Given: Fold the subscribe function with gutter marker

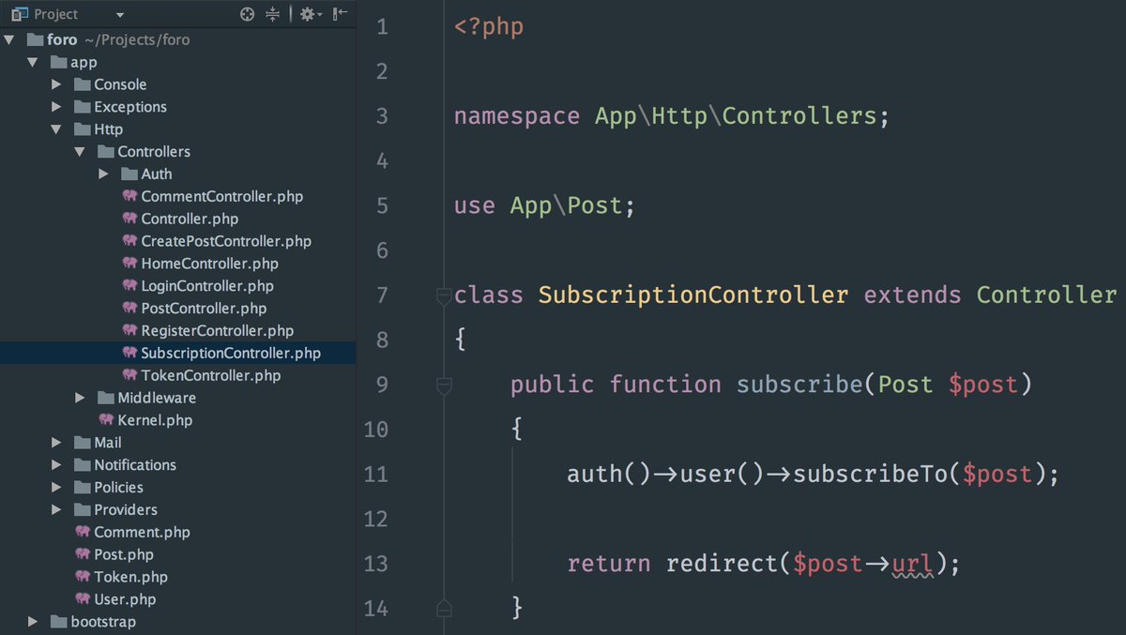Looking at the screenshot, I should click(444, 386).
